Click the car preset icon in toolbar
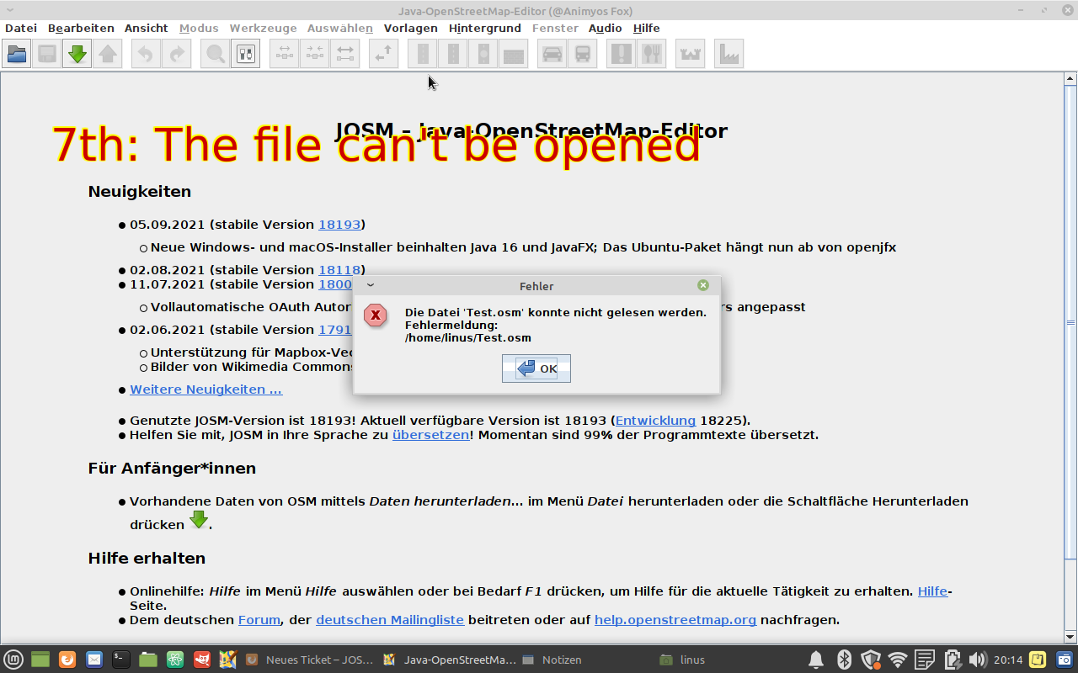1078x673 pixels. coord(552,55)
